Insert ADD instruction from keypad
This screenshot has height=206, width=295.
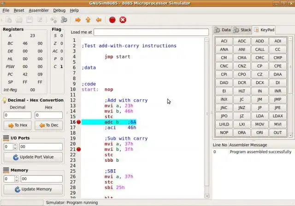click(x=260, y=41)
